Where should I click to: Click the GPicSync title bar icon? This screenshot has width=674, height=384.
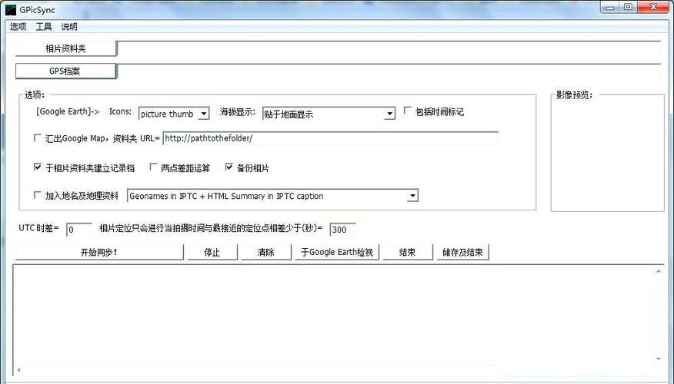pyautogui.click(x=11, y=9)
